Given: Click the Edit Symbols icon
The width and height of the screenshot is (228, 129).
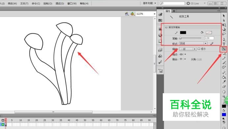Looking at the screenshot, I should 132,14.
